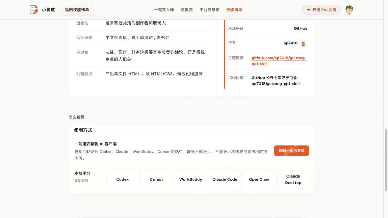Open the 防限流 nav item
This screenshot has height=218, width=388.
[186, 10]
